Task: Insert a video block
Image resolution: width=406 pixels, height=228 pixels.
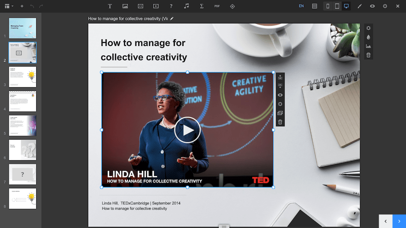Action: (156, 6)
